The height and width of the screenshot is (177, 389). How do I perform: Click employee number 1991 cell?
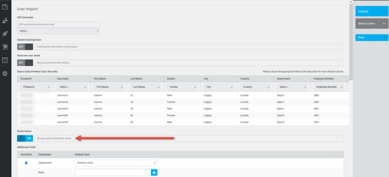coord(316,109)
